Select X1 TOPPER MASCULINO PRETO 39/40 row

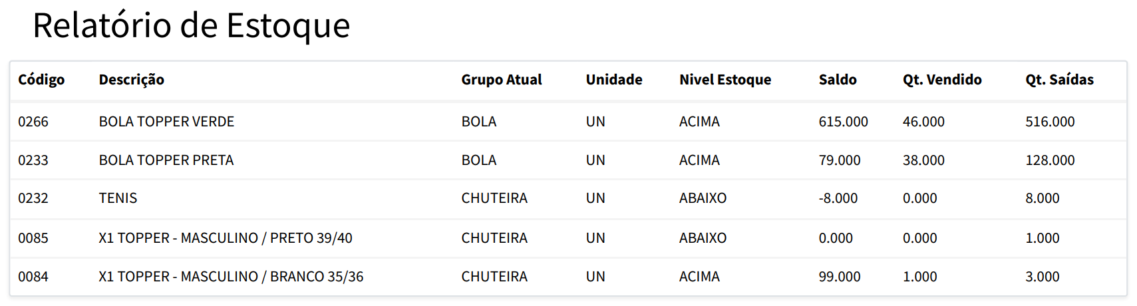225,238
